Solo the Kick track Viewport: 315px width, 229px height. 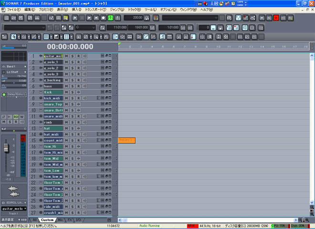pos(73,92)
